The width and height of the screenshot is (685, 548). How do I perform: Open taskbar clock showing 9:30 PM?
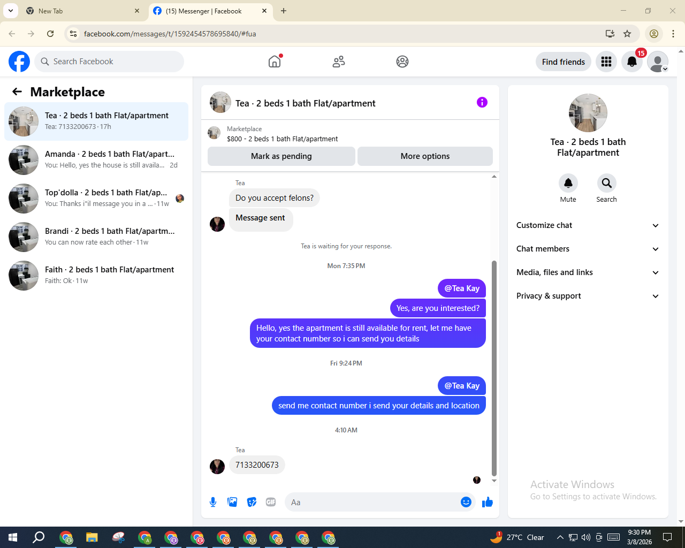(640, 537)
